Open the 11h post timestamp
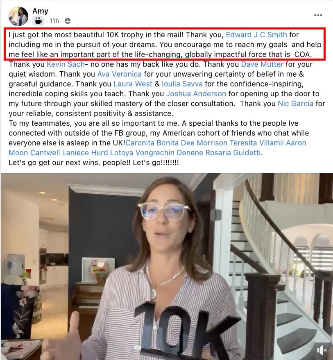The height and width of the screenshot is (360, 333). [54, 21]
